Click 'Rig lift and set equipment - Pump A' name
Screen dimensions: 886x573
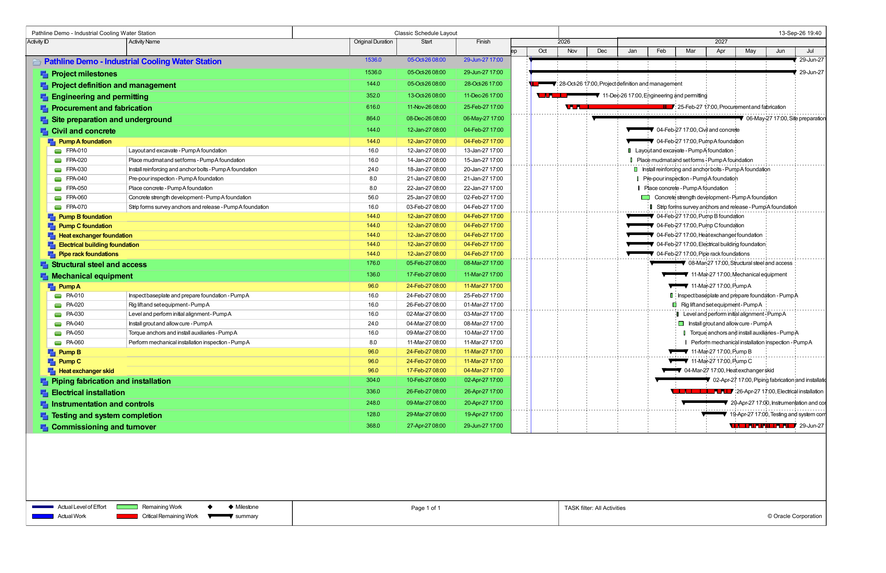(169, 306)
